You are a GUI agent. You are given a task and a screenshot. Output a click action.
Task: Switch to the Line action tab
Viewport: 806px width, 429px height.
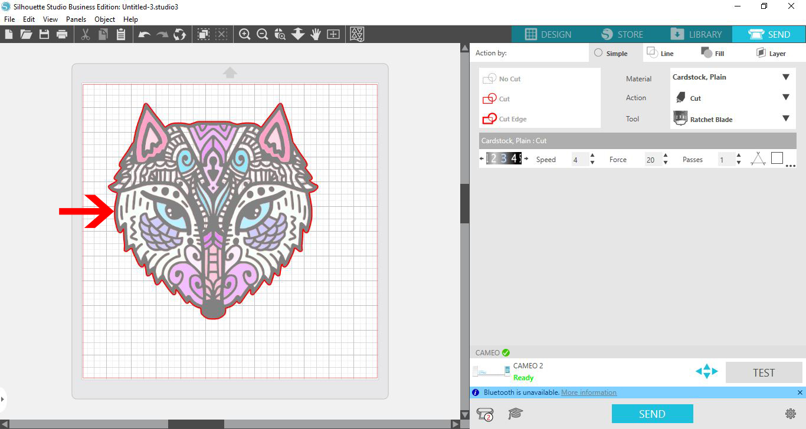[660, 53]
